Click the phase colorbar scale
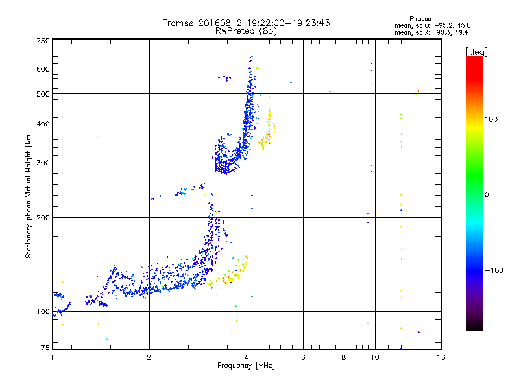Viewport: 519px width, 389px height. (x=475, y=194)
